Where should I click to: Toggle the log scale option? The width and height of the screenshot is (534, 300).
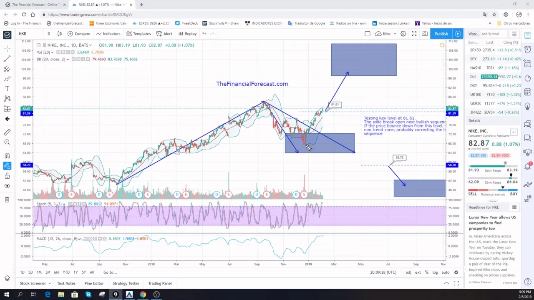tap(435, 272)
